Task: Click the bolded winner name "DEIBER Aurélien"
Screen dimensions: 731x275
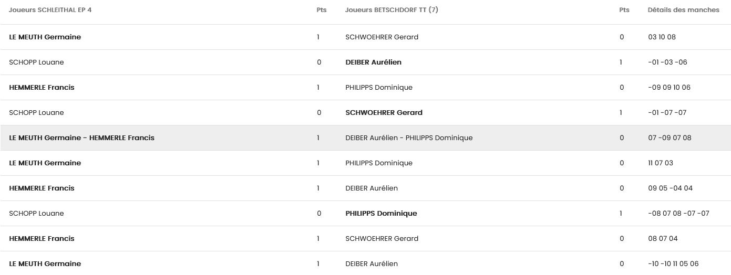Action: coord(373,62)
